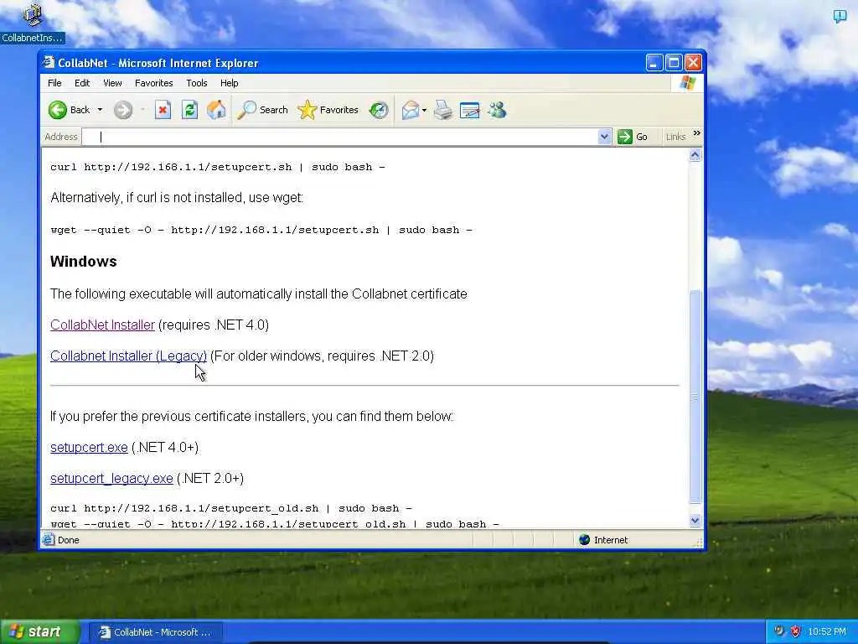Click the scroll down arrow
Image resolution: width=858 pixels, height=644 pixels.
(x=695, y=521)
